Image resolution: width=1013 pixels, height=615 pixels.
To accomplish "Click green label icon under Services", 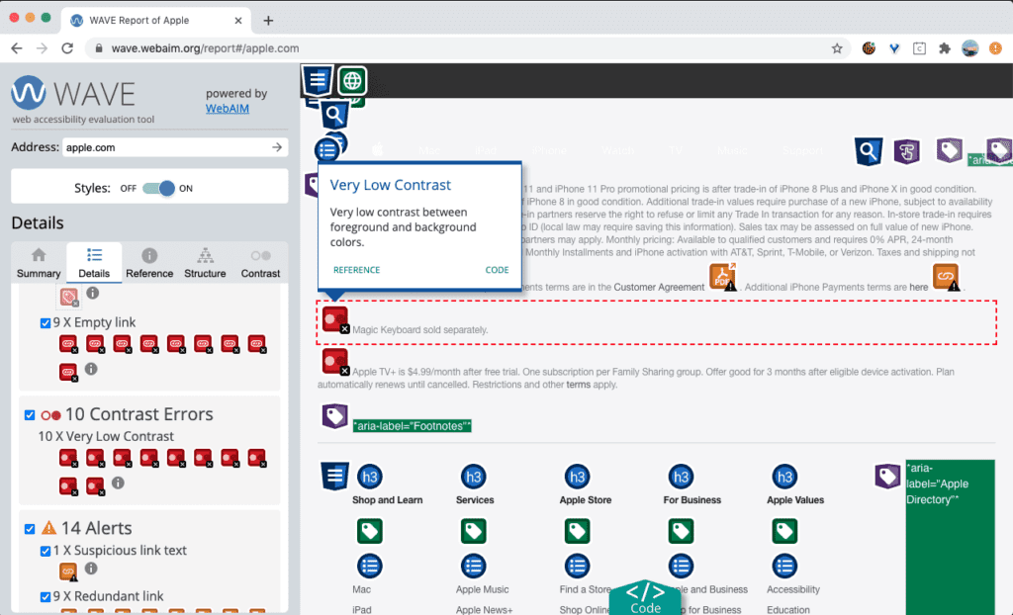I will point(474,532).
